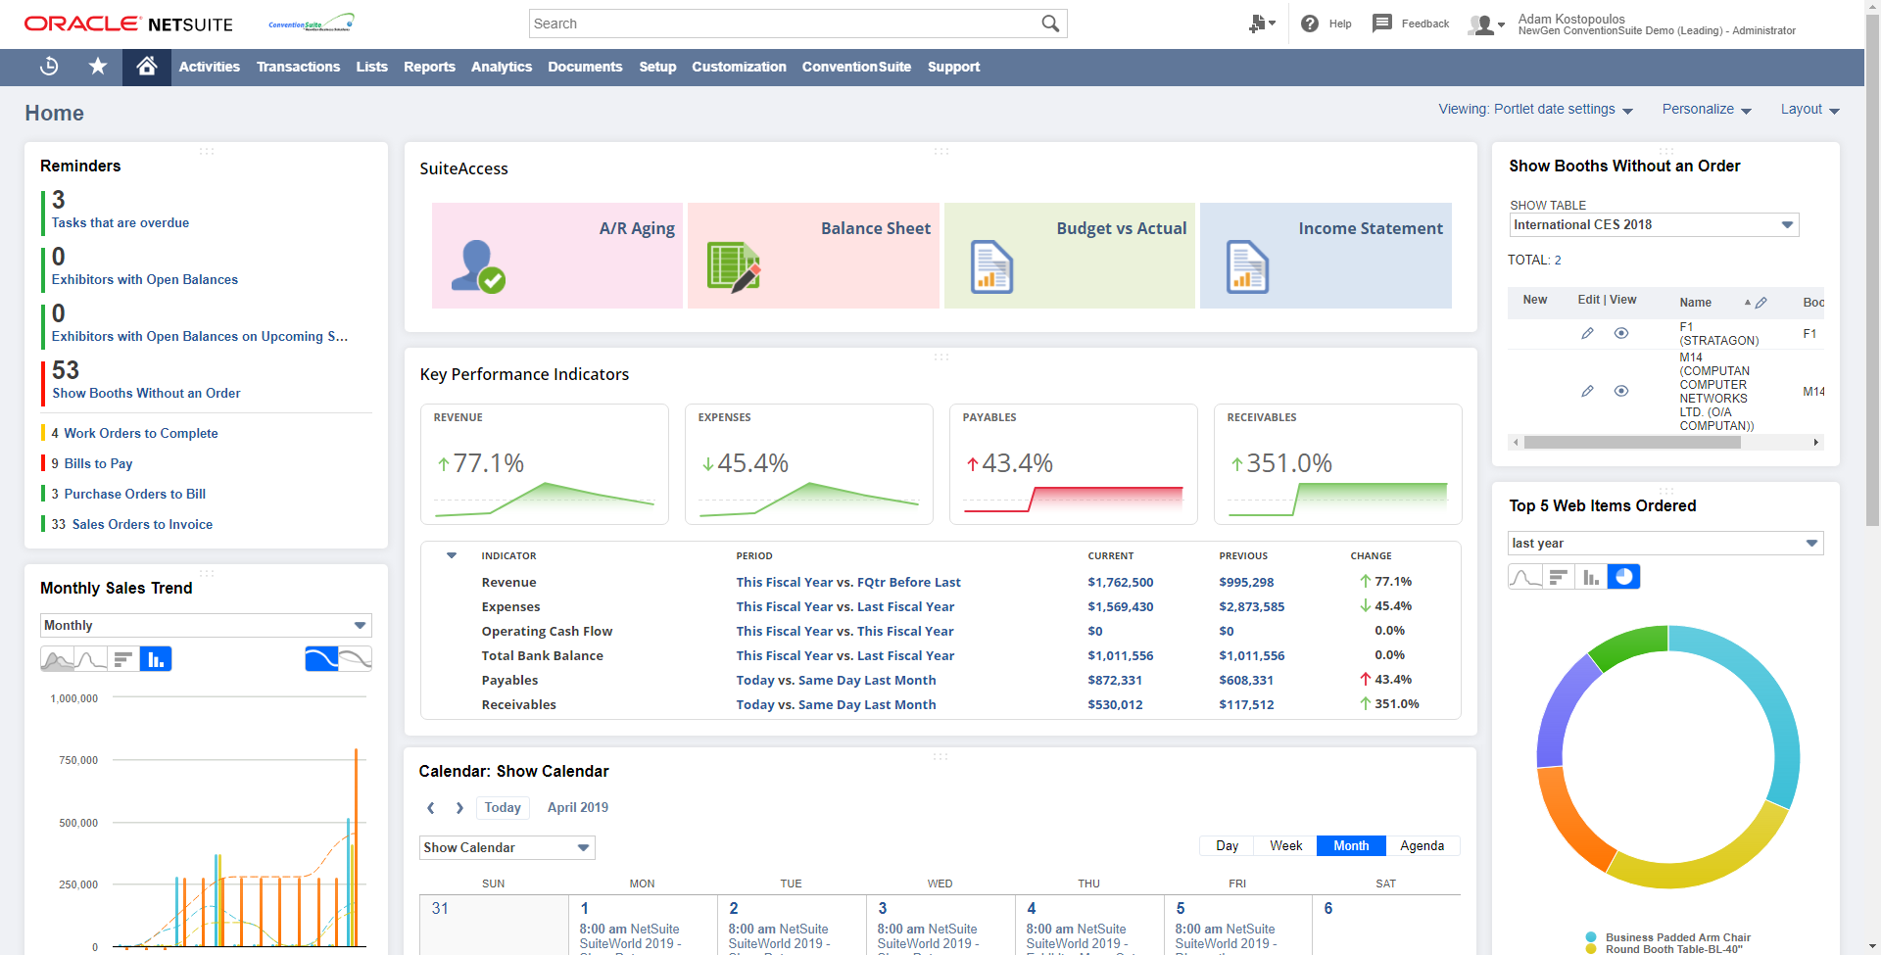The height and width of the screenshot is (955, 1881).
Task: Switch calendar to Week view
Action: 1285,845
